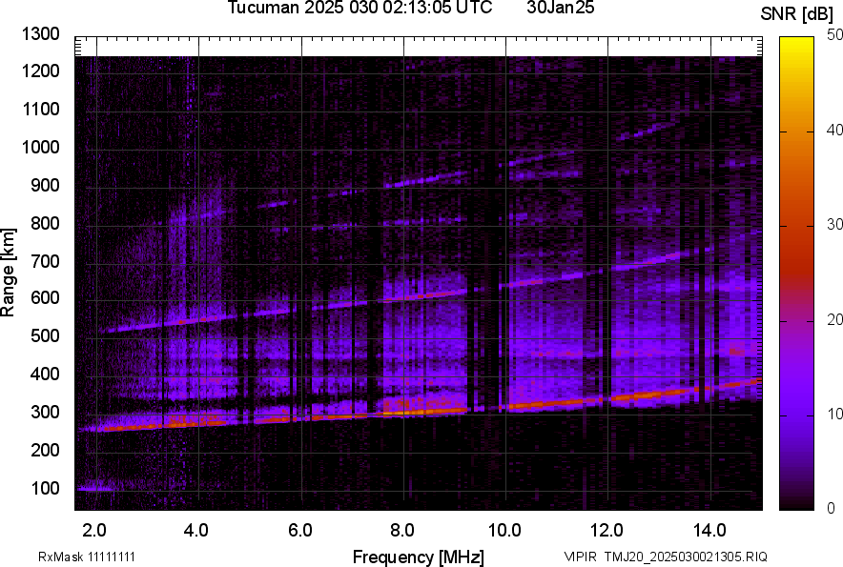Click the 14.0 tick label on frequency axis

[x=709, y=530]
